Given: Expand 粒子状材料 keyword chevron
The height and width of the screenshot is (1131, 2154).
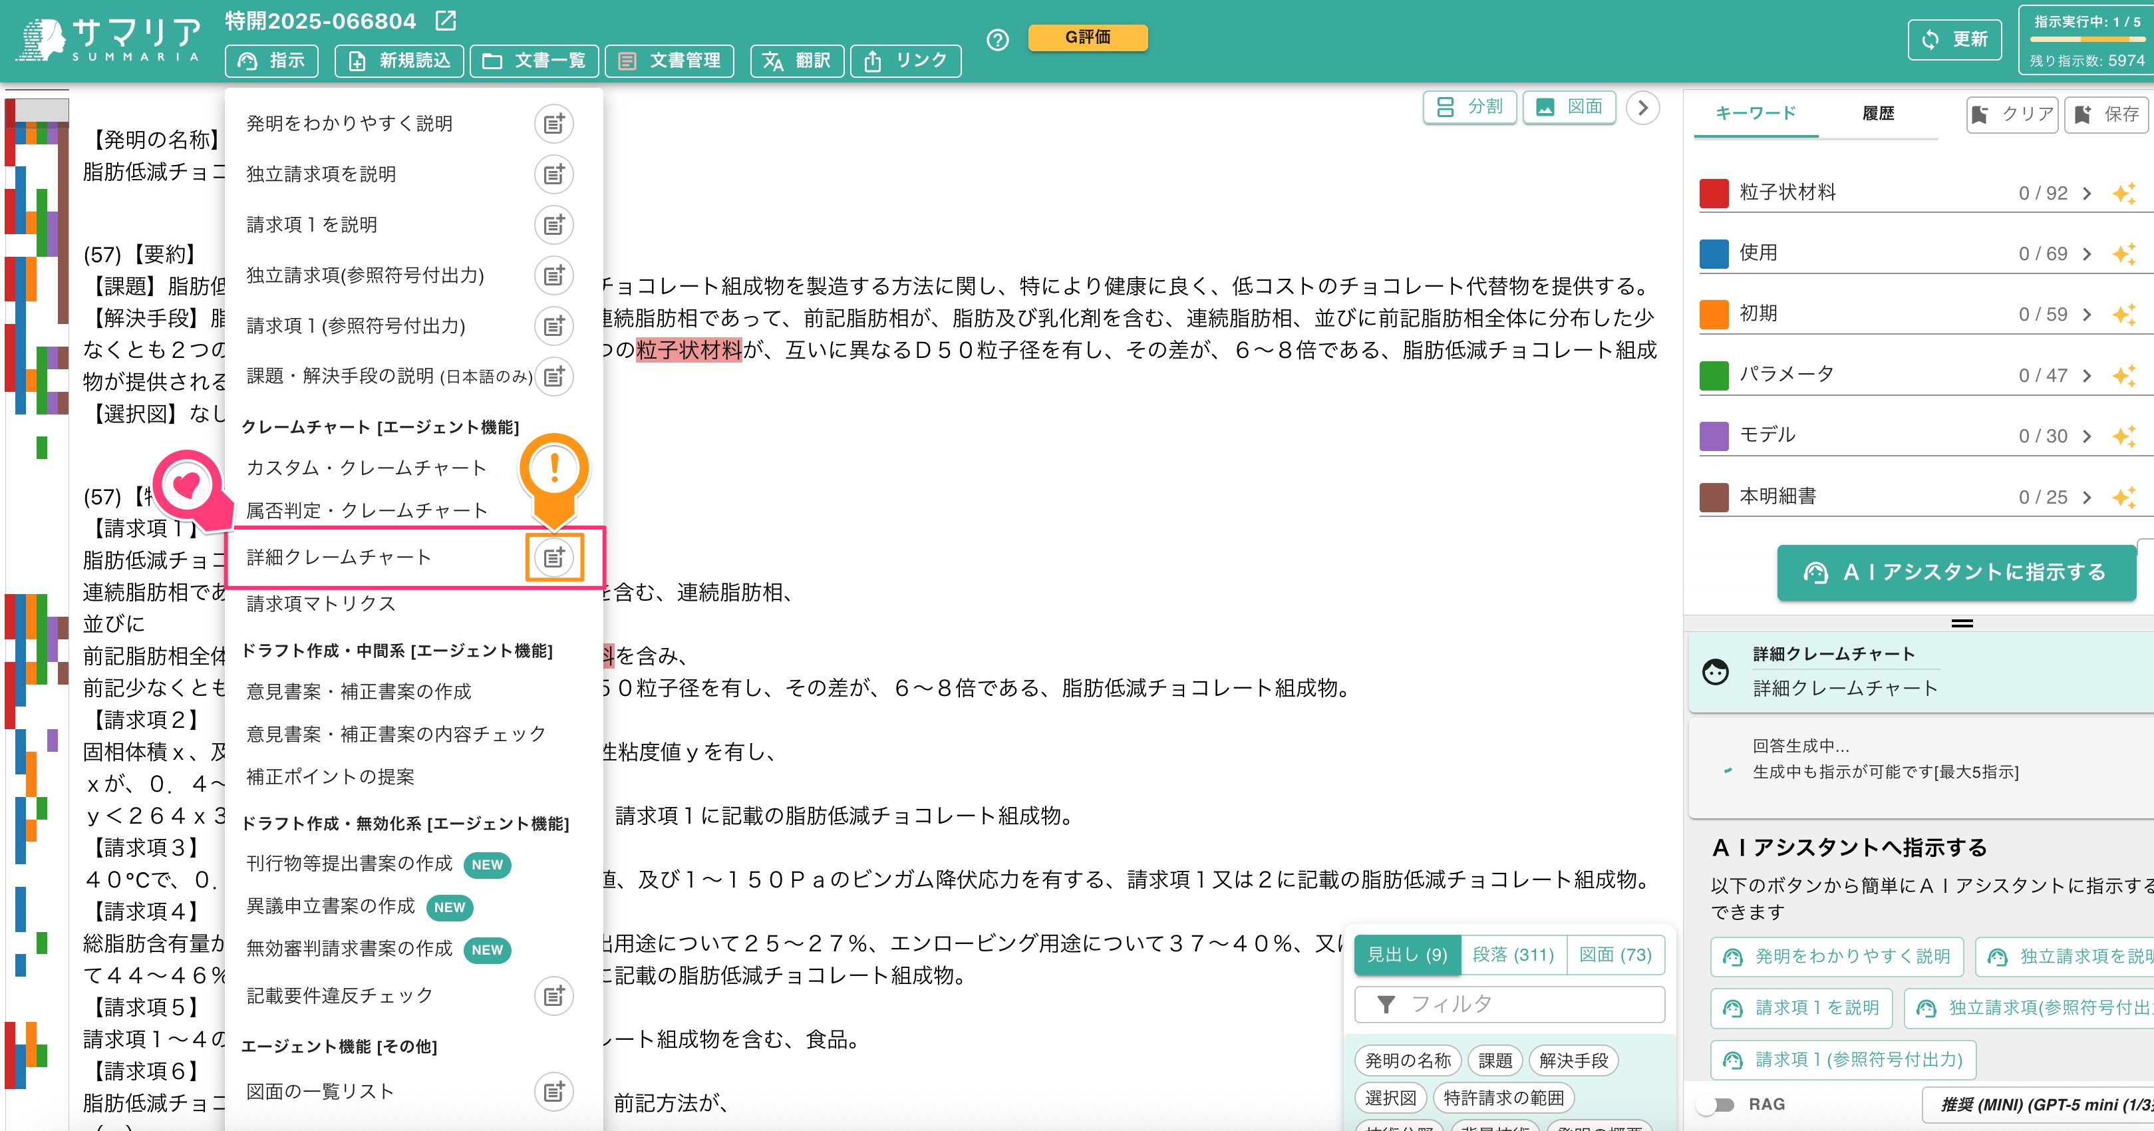Looking at the screenshot, I should pos(2087,193).
